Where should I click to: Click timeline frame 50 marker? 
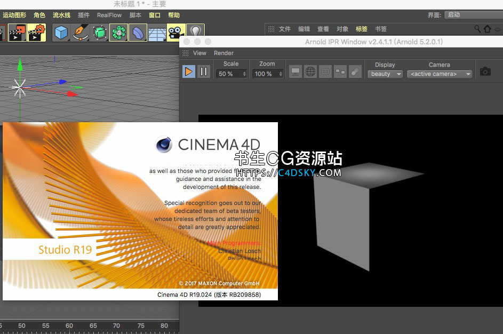pyautogui.click(x=22, y=325)
